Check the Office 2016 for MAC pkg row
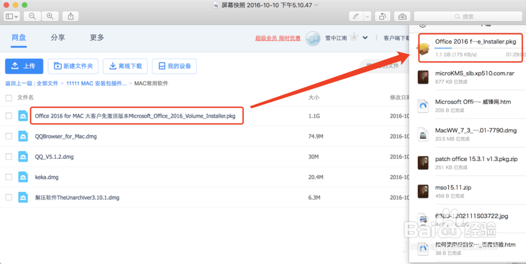Image resolution: width=526 pixels, height=264 pixels. 9,116
